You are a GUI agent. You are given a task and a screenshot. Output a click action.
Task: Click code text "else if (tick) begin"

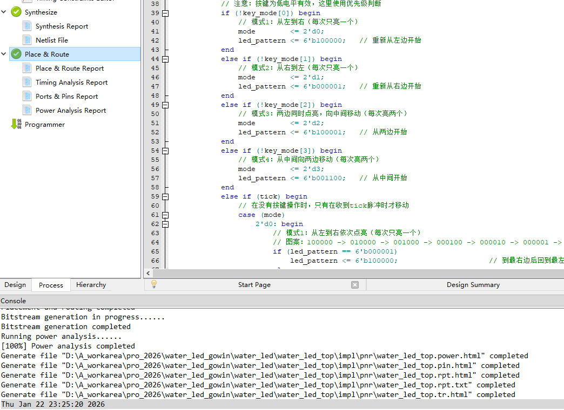(x=264, y=196)
